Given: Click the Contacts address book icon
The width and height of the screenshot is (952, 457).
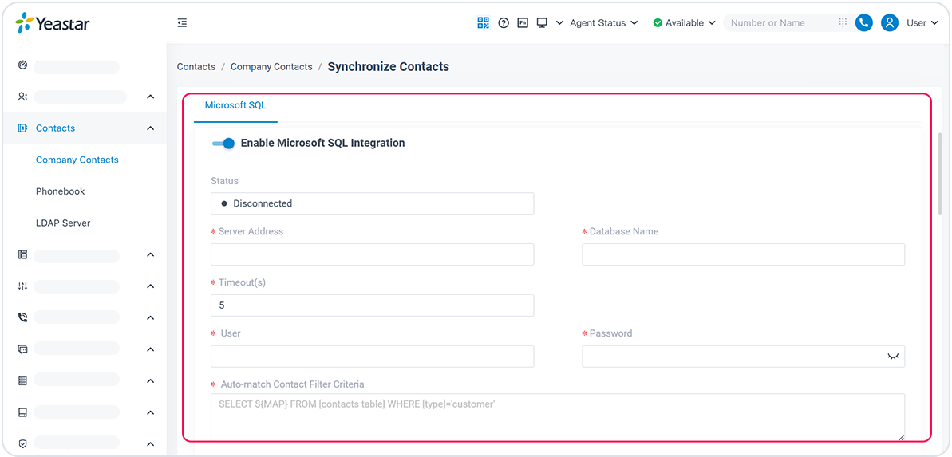Looking at the screenshot, I should coord(22,128).
